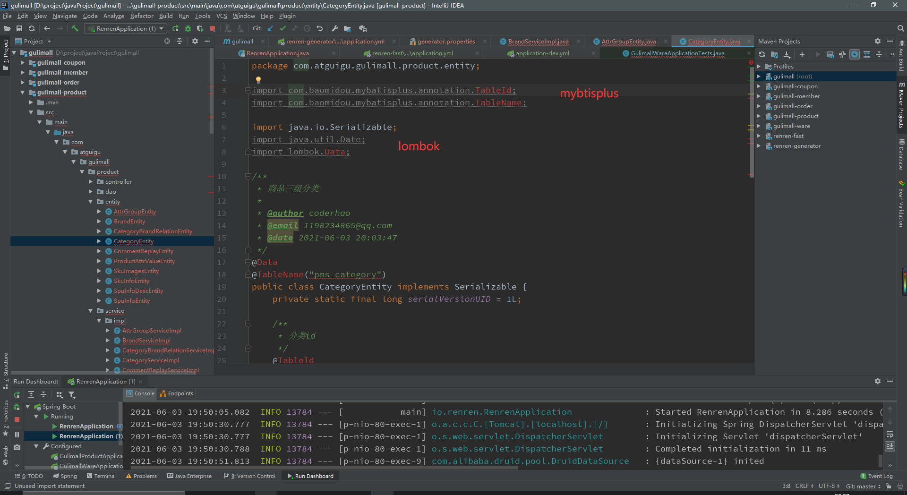The image size is (907, 495).
Task: Open Project panel settings gear
Action: [195, 41]
